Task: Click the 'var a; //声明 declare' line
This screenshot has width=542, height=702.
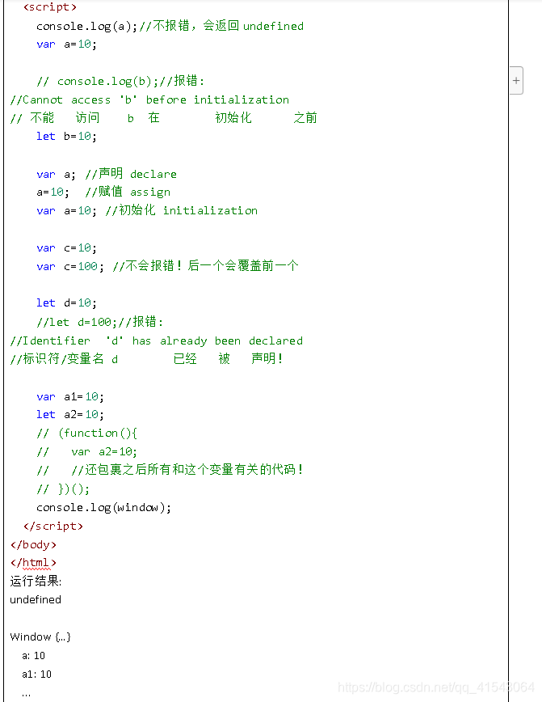Action: pyautogui.click(x=107, y=174)
